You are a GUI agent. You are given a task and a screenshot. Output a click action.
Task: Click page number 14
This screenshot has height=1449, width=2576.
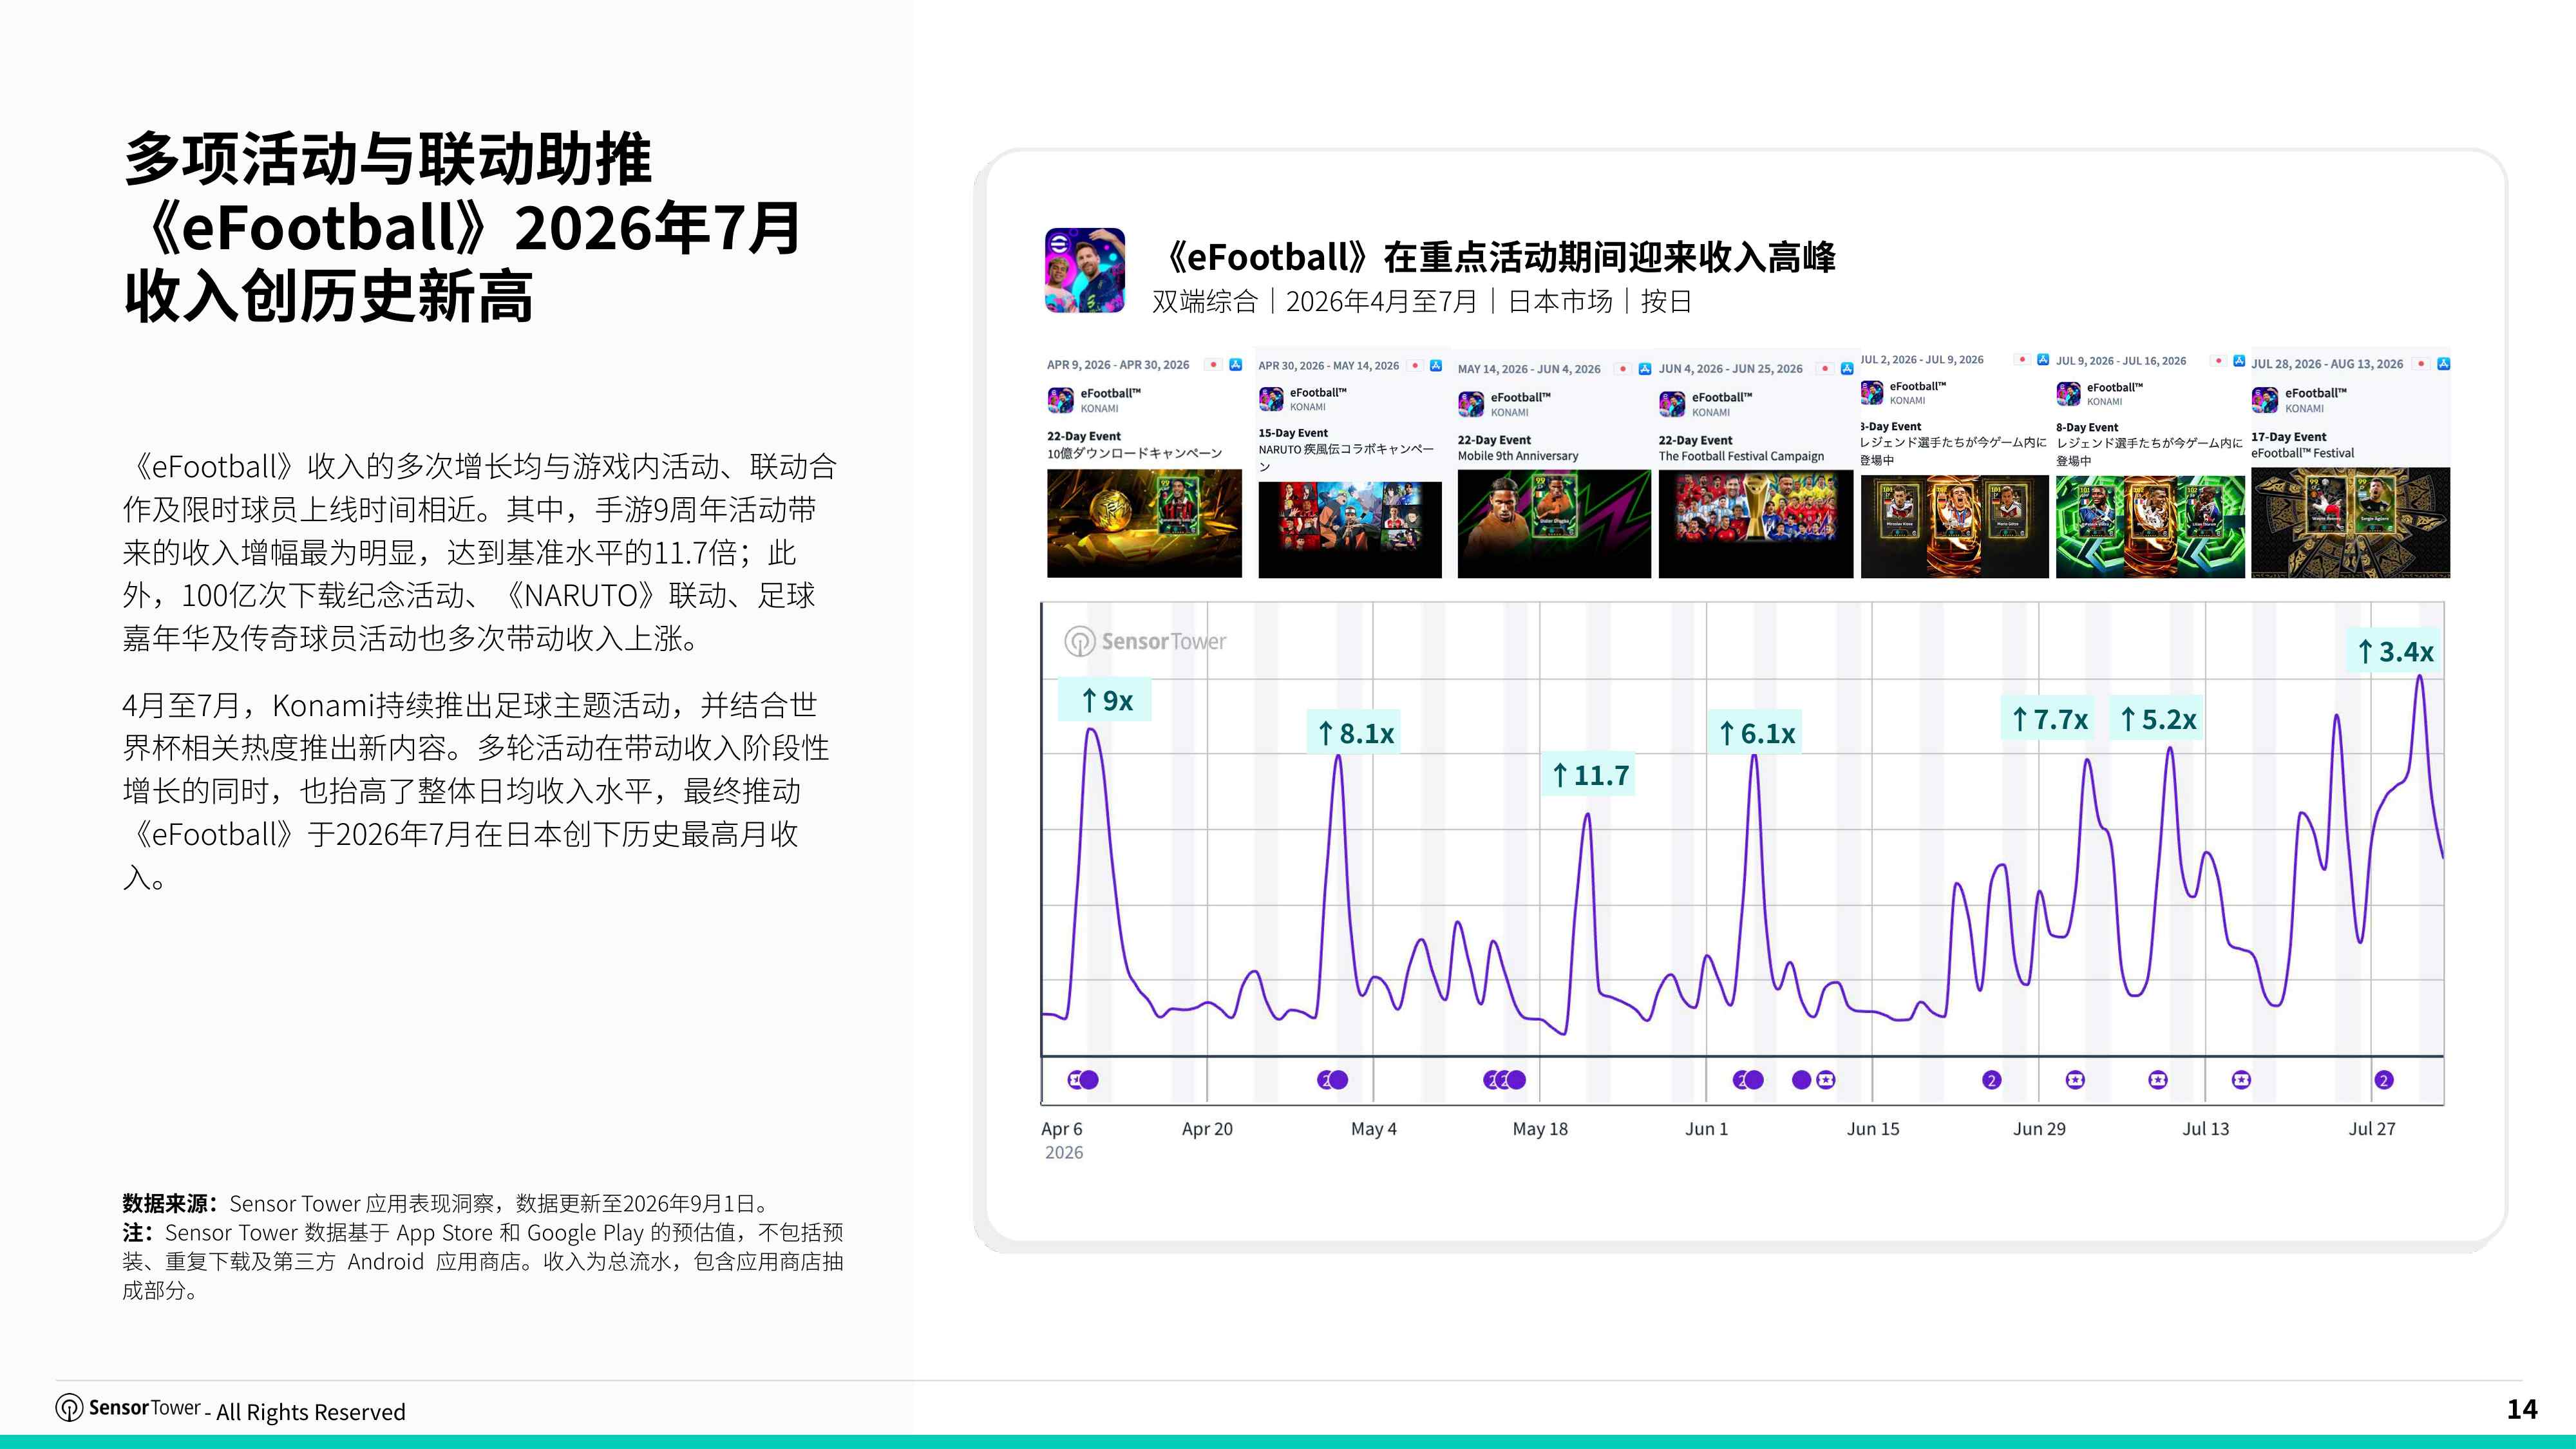2522,1410
